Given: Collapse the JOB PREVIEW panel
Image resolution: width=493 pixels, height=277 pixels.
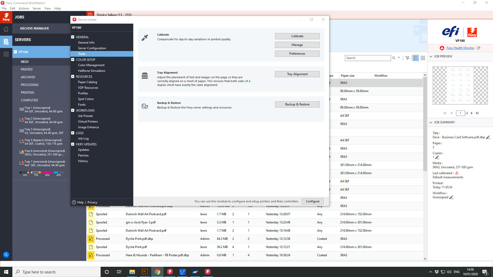Looking at the screenshot, I should [431, 56].
